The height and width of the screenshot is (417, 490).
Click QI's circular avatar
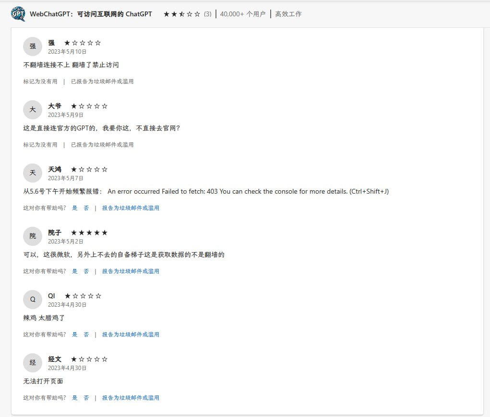click(x=33, y=299)
